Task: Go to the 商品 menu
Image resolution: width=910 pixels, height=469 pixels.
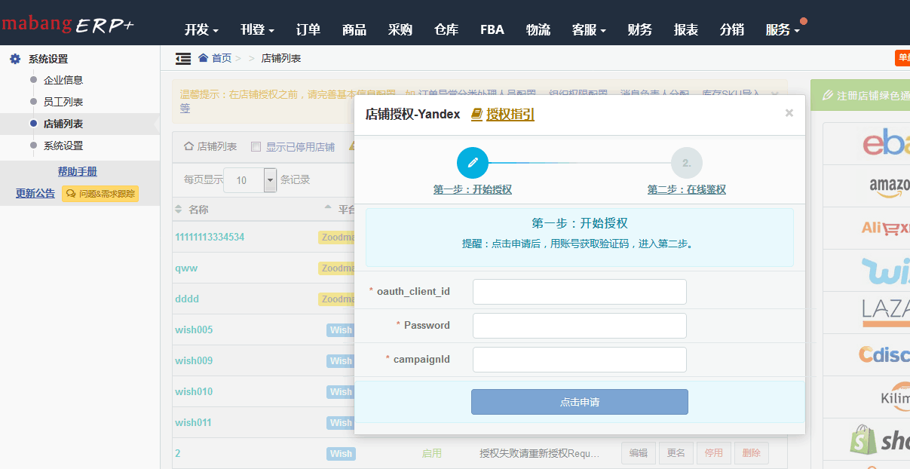Action: click(x=354, y=30)
